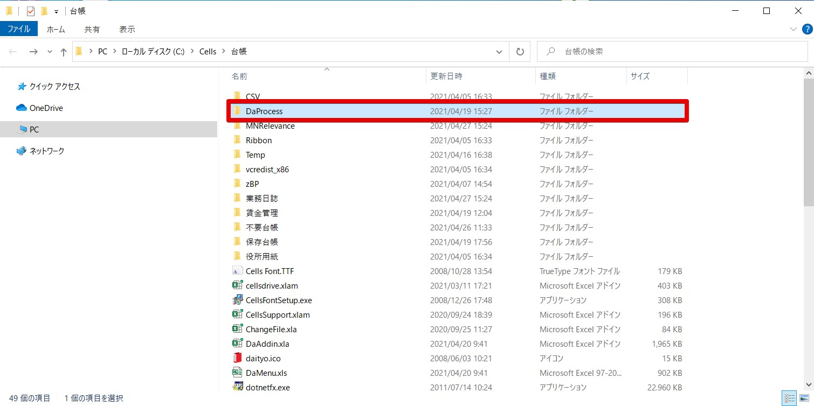The width and height of the screenshot is (814, 406).
Task: Select the Cells Font.TTF font file icon
Action: [237, 271]
